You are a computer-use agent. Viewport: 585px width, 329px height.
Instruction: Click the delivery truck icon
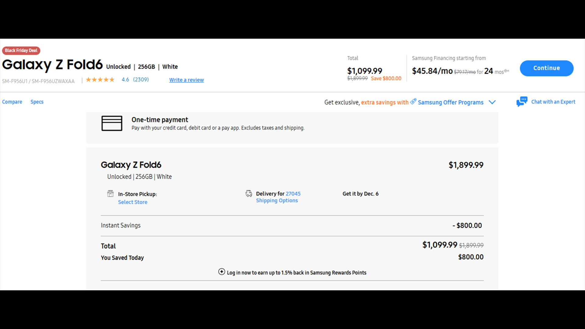click(x=249, y=193)
